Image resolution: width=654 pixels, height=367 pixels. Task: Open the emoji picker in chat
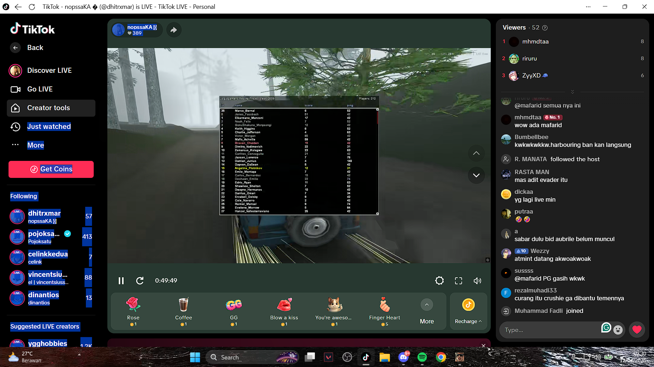618,330
